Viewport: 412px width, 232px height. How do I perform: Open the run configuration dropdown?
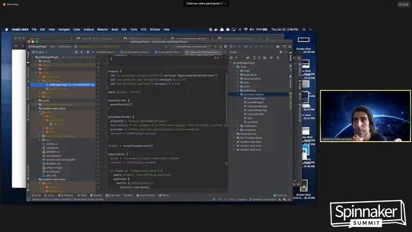click(193, 46)
